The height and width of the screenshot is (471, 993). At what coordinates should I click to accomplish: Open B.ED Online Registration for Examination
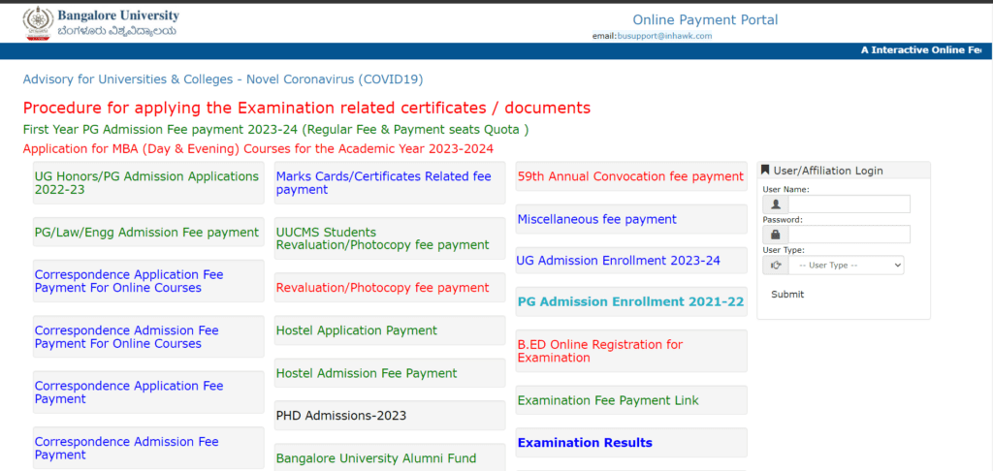point(600,352)
